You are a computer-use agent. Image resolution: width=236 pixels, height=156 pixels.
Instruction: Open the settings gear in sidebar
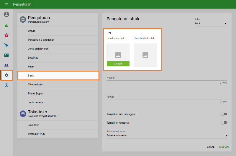point(6,75)
